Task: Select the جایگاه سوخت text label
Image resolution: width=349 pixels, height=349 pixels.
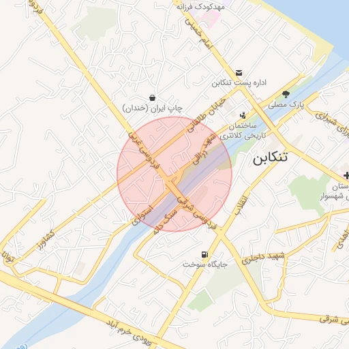Action: click(205, 264)
